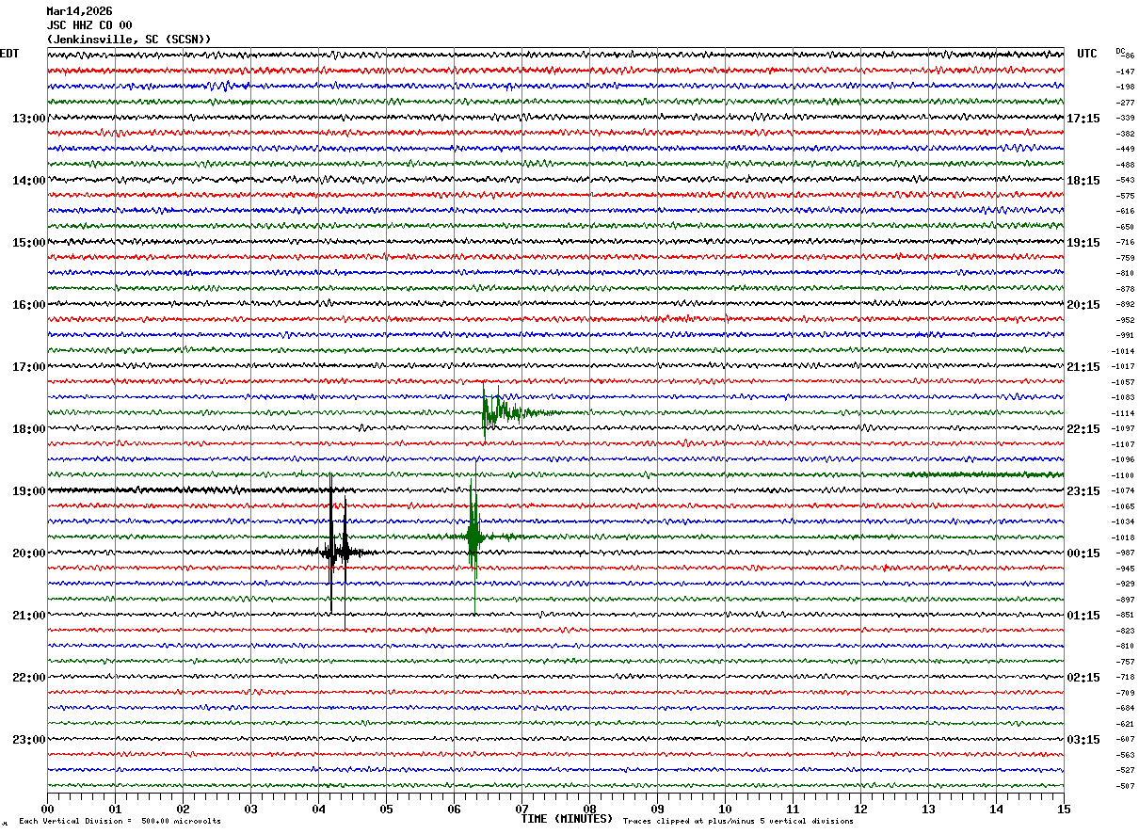Image resolution: width=1139 pixels, height=834 pixels.
Task: Select the 14:00 EDT time label
Action: pyautogui.click(x=29, y=181)
